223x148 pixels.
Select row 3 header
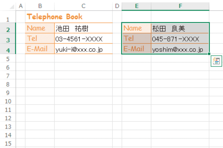point(8,38)
